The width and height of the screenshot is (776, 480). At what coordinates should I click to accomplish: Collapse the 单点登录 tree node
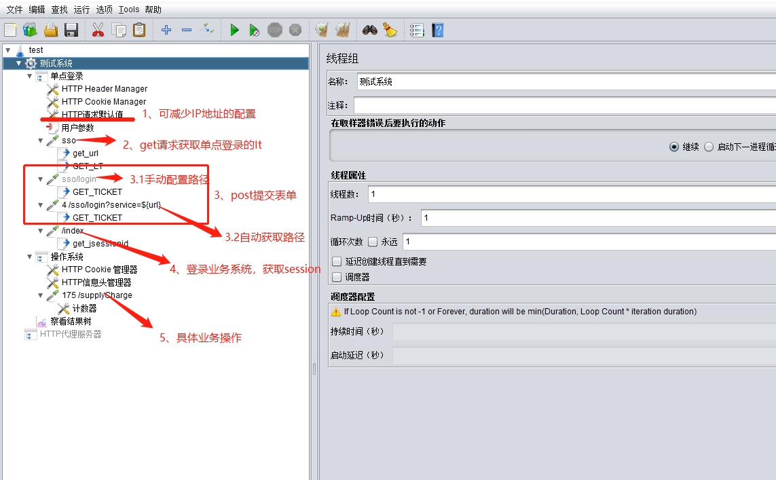click(x=29, y=75)
